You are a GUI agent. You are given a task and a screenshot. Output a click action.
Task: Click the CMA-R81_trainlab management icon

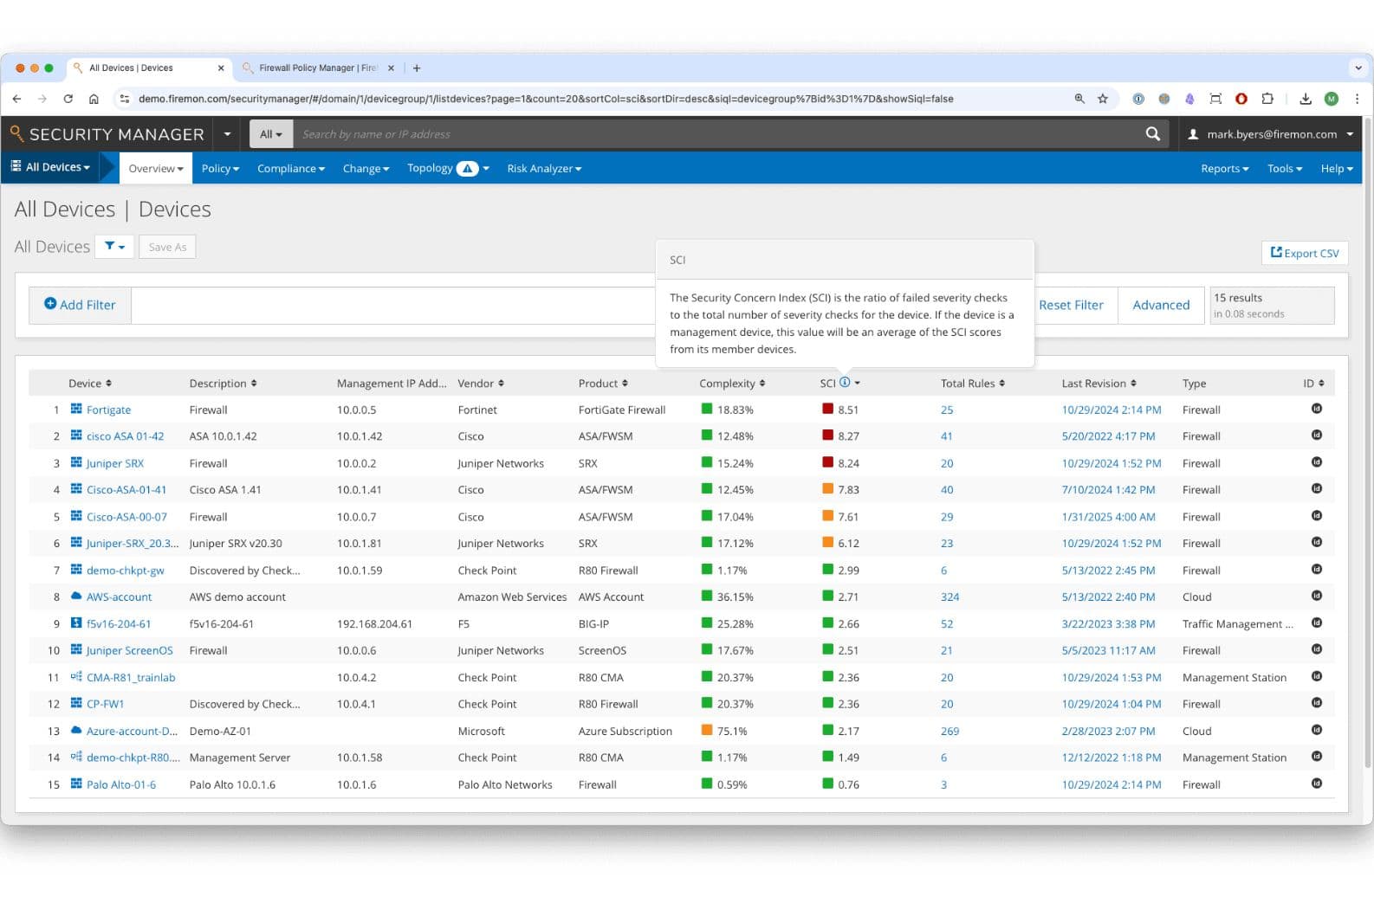coord(76,677)
